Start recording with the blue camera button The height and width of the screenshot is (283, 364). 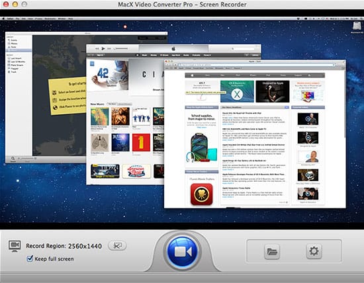tap(182, 252)
